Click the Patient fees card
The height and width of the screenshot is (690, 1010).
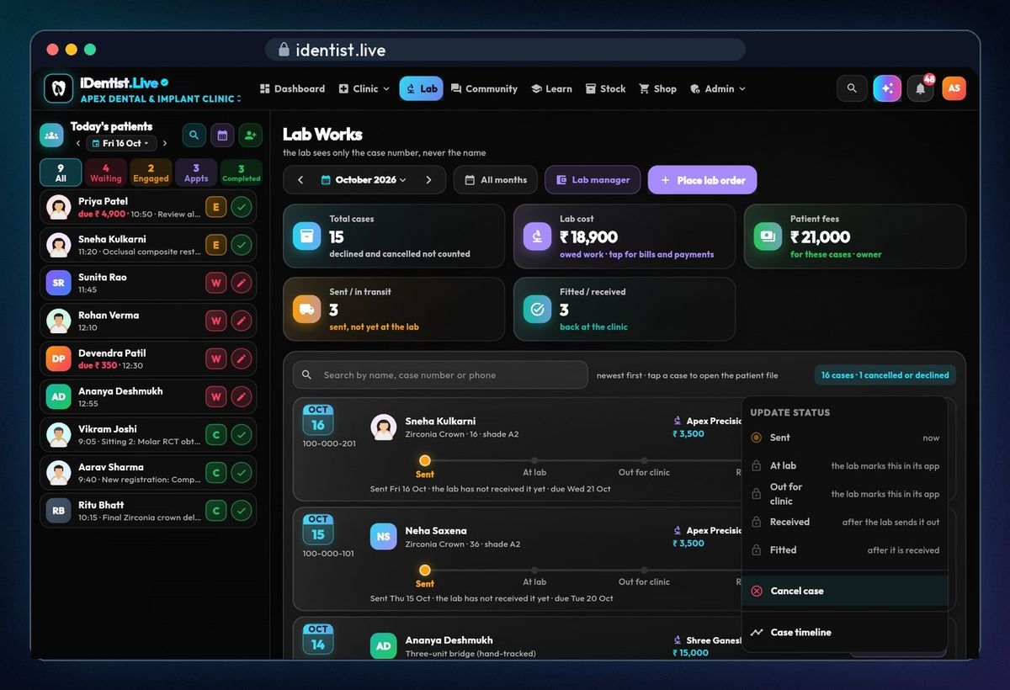pyautogui.click(x=855, y=236)
